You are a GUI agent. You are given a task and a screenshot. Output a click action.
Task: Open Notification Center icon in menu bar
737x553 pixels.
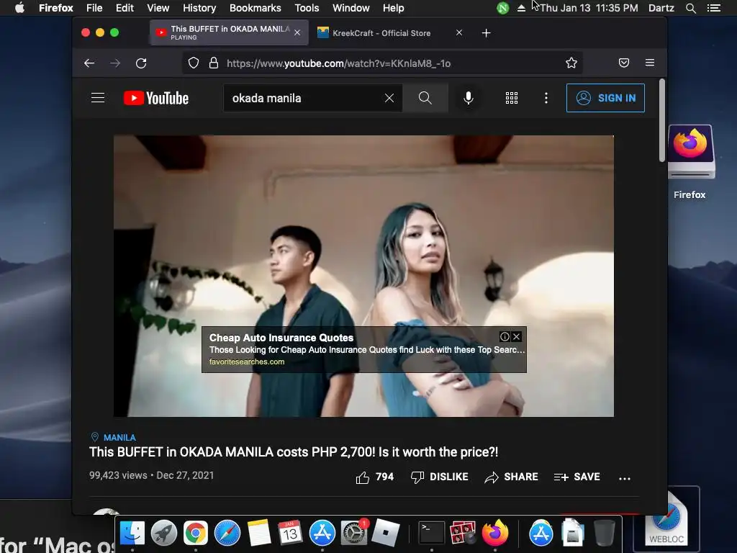click(x=714, y=8)
